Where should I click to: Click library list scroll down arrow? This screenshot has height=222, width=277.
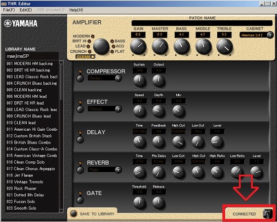(x=61, y=211)
